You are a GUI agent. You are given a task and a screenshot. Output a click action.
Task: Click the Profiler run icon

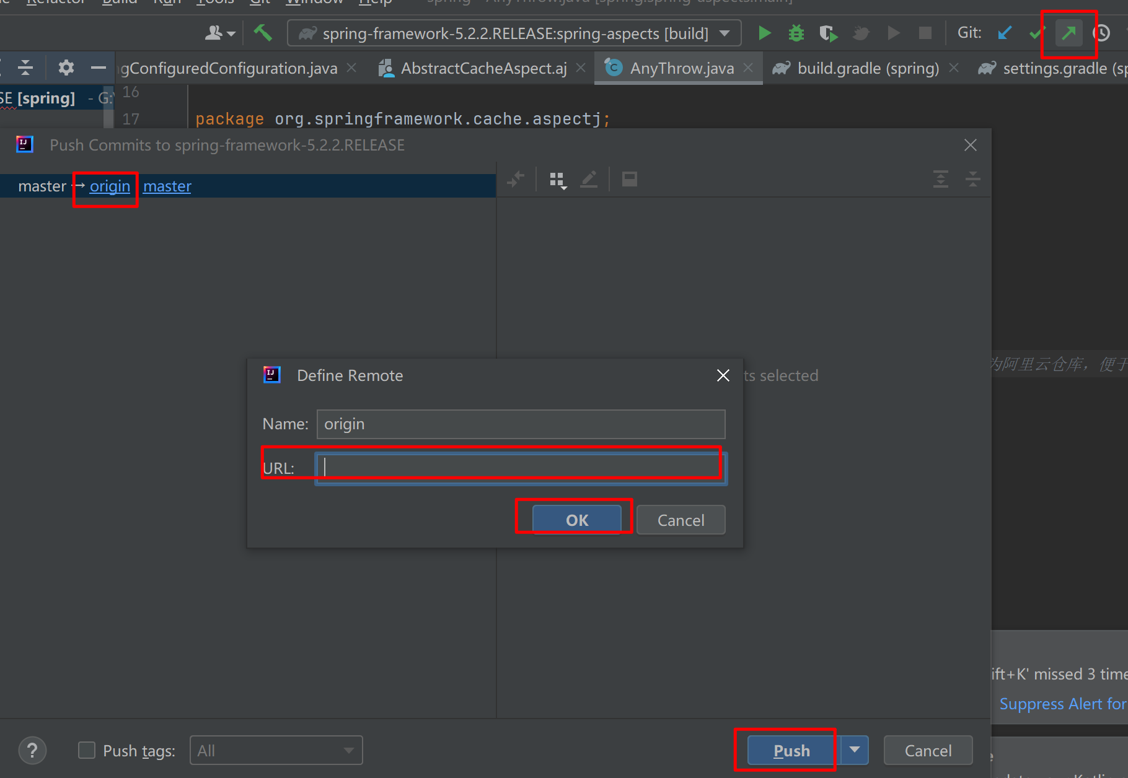click(861, 33)
